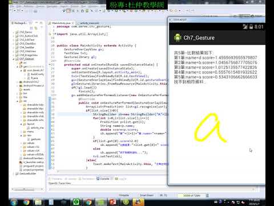Image resolution: width=274 pixels, height=206 pixels.
Task: Click the 'StringBuilder sb=new StringBuilder' code line
Action: point(131,114)
